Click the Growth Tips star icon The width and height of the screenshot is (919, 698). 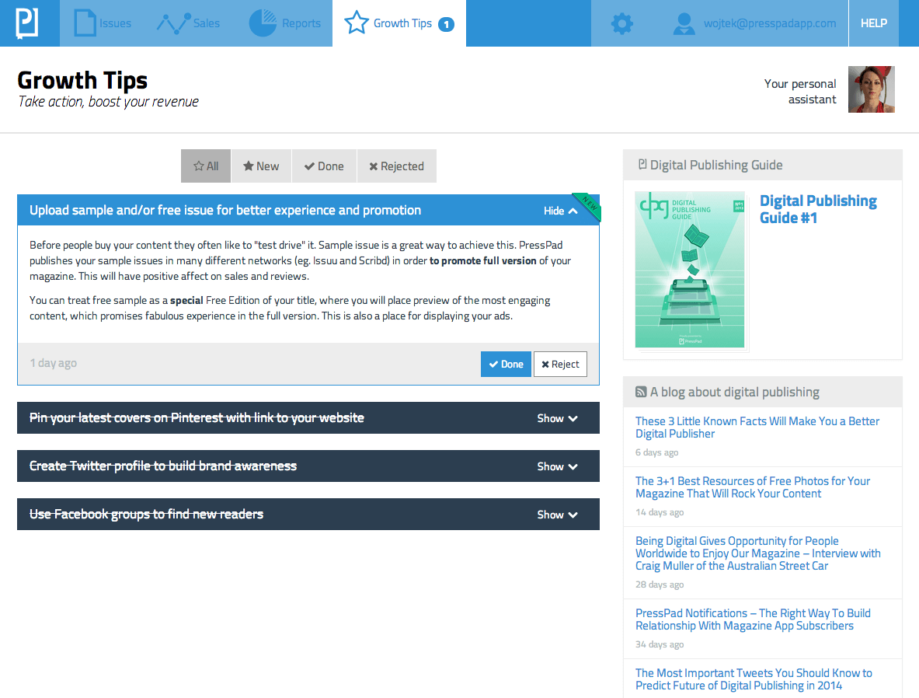coord(357,23)
